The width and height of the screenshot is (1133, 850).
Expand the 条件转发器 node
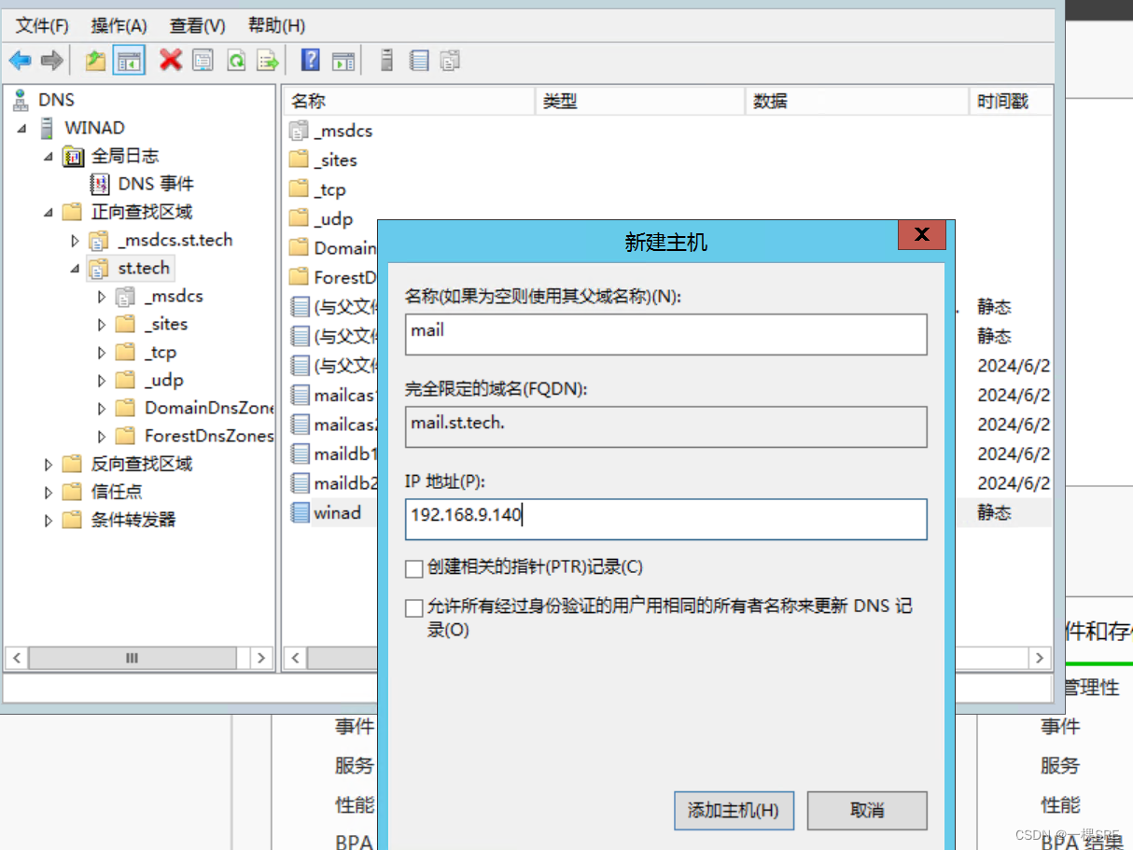pos(49,521)
